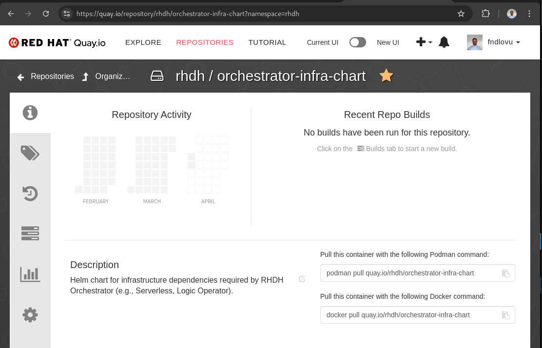Viewport: 542px width, 348px height.
Task: Unstar the orchestrator-infra-chart repository
Action: point(386,76)
